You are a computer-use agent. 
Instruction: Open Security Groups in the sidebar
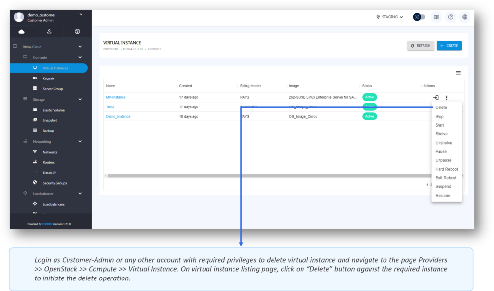[x=55, y=183]
